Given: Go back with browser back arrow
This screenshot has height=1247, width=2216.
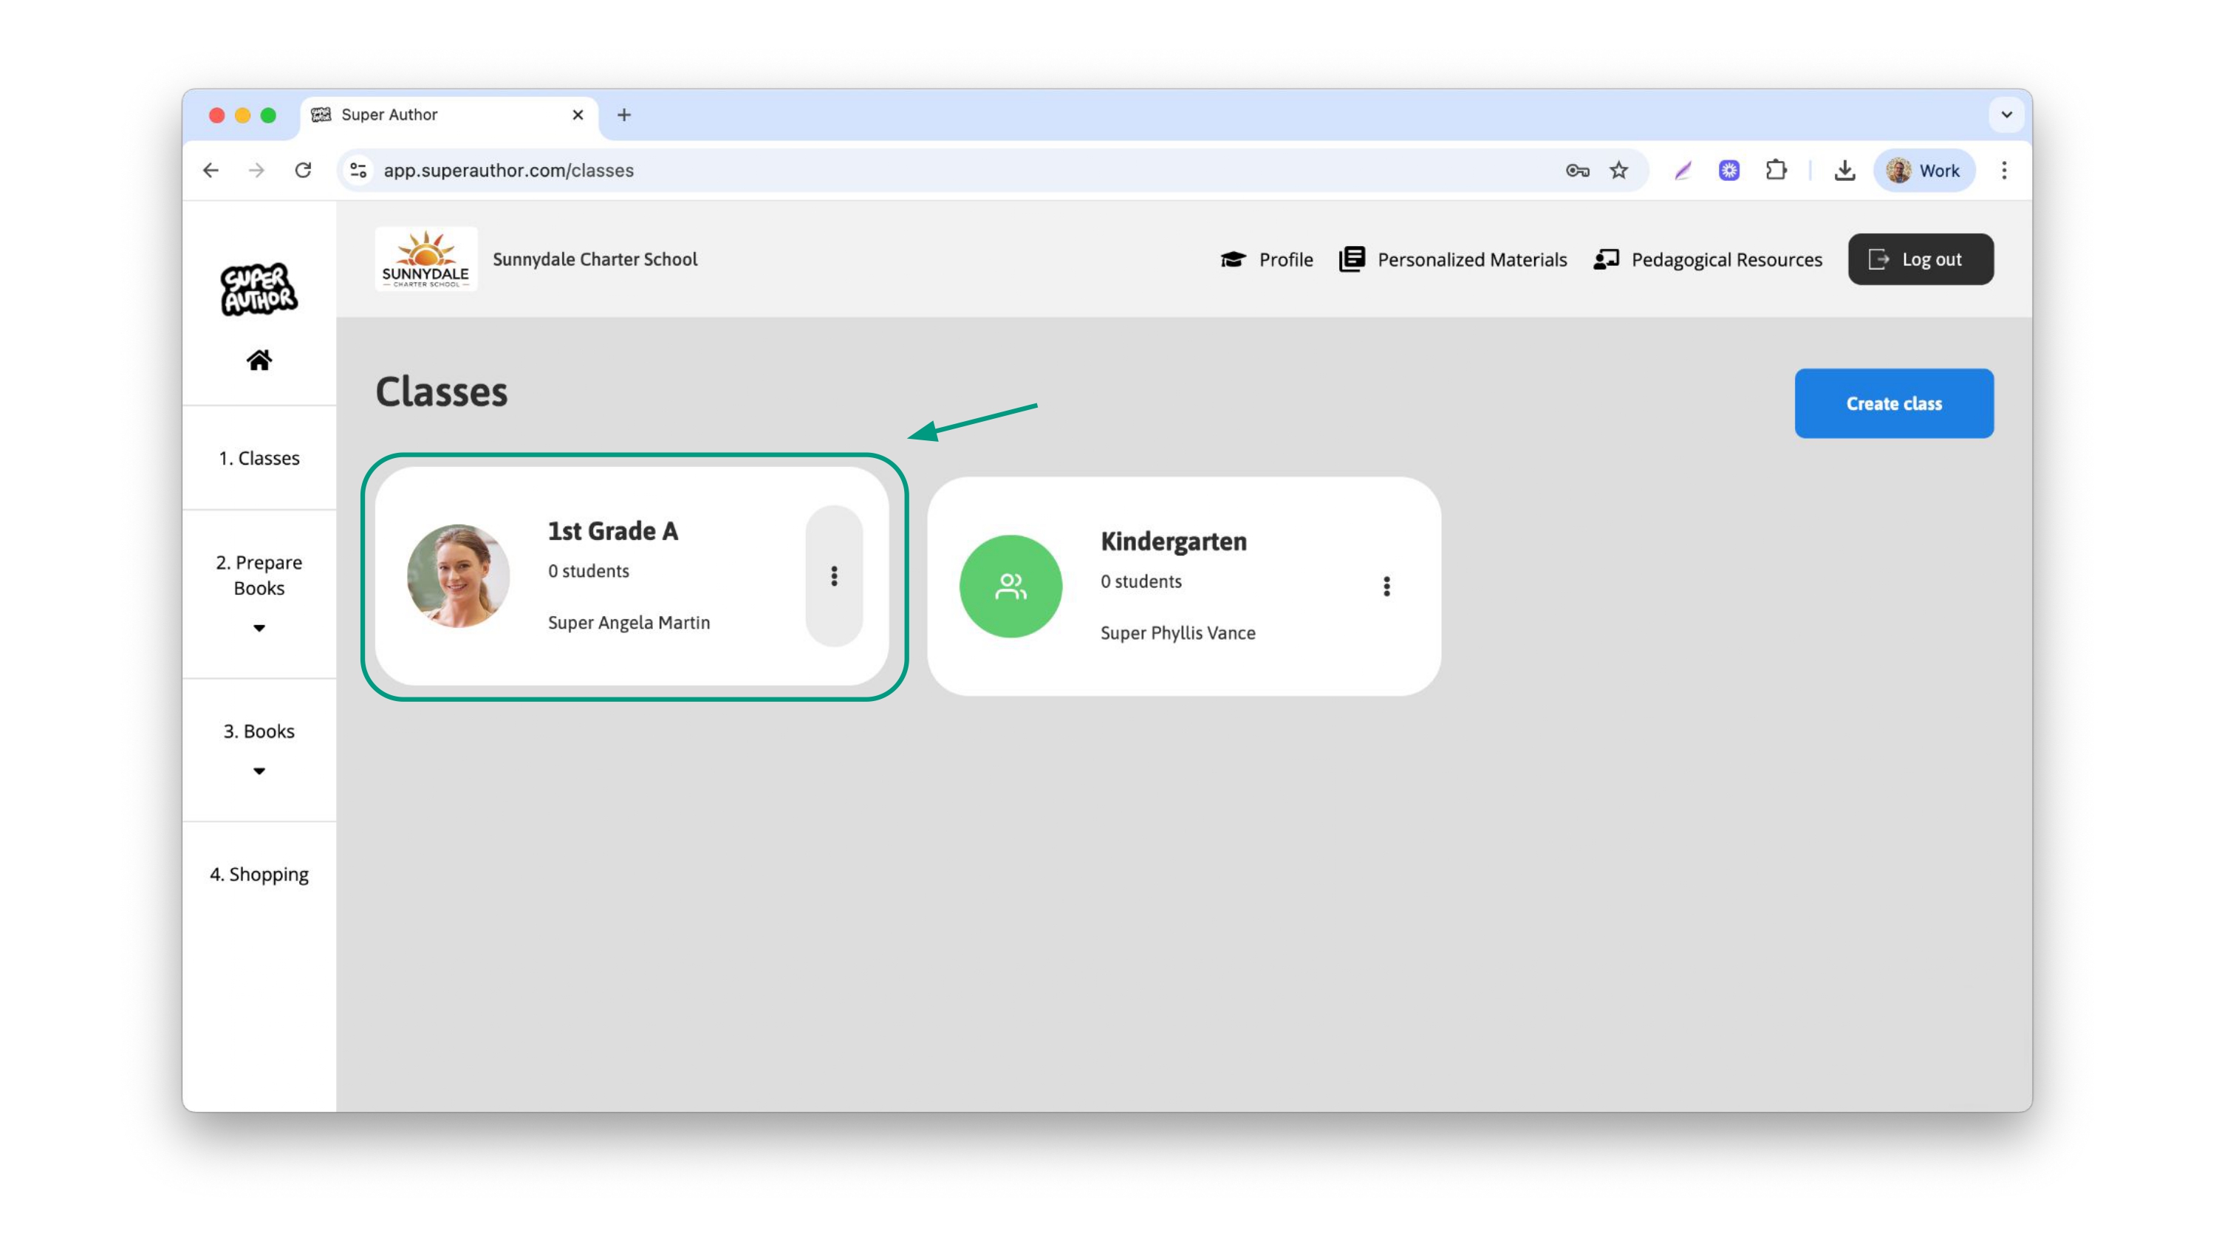Looking at the screenshot, I should click(x=211, y=171).
